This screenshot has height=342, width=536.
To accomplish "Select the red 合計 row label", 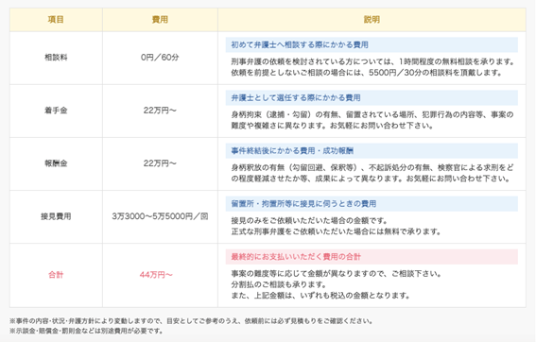I will (56, 275).
